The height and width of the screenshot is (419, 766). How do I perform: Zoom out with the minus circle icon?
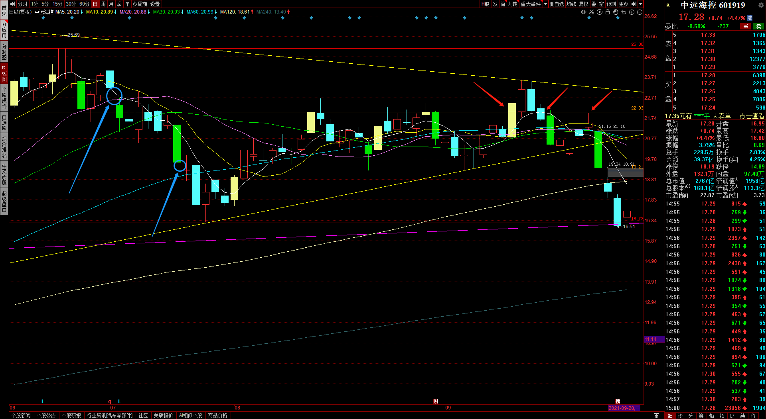pos(640,12)
